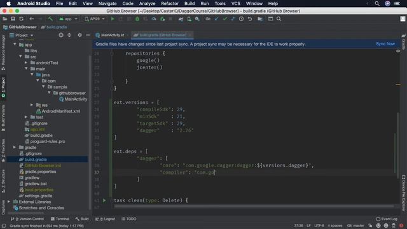Git rollback undo icon
Screen dimensions: 407x229
[250, 19]
